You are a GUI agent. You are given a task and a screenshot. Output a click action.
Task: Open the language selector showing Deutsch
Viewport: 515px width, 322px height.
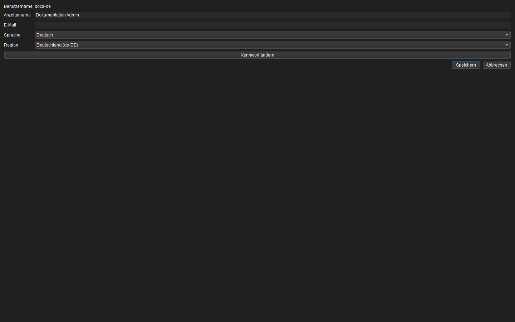click(273, 35)
